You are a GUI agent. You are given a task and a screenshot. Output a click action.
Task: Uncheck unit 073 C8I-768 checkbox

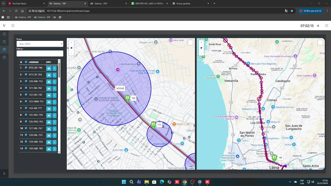tap(26, 74)
